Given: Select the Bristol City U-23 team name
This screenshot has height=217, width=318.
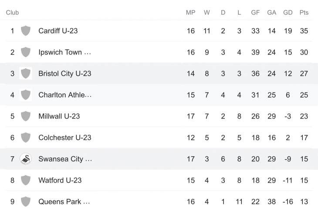Looking at the screenshot, I should pyautogui.click(x=64, y=73).
